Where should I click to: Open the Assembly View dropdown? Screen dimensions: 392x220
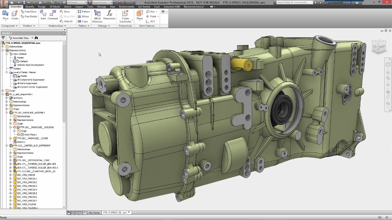coord(21,38)
